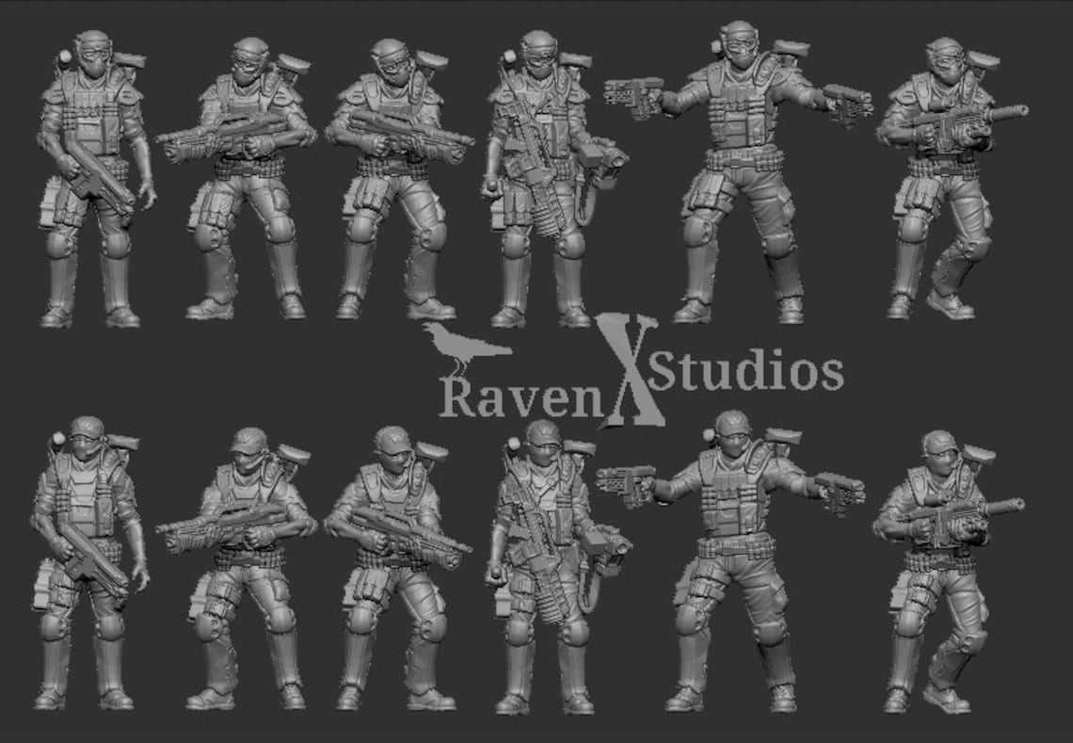This screenshot has width=1073, height=743.
Task: Select helmeted soldier aiming rifle to the right
Action: coord(398,179)
